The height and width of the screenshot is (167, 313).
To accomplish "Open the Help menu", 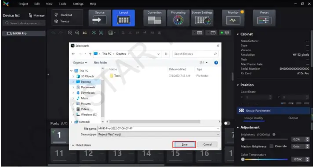I will [x=93, y=4].
